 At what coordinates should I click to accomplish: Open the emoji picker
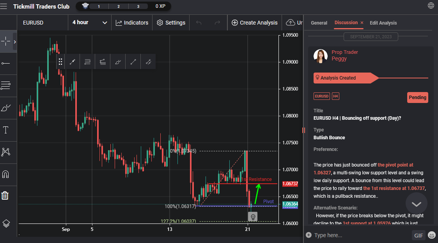(432, 235)
